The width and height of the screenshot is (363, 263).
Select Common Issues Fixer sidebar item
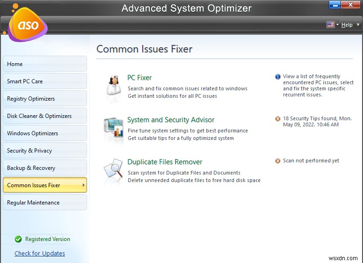click(x=45, y=185)
